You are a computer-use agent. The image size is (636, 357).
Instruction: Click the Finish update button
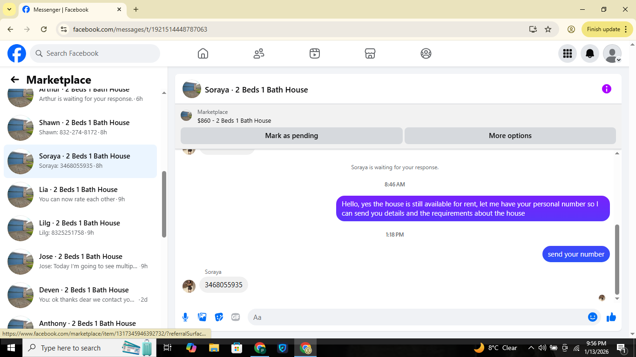[x=607, y=29]
